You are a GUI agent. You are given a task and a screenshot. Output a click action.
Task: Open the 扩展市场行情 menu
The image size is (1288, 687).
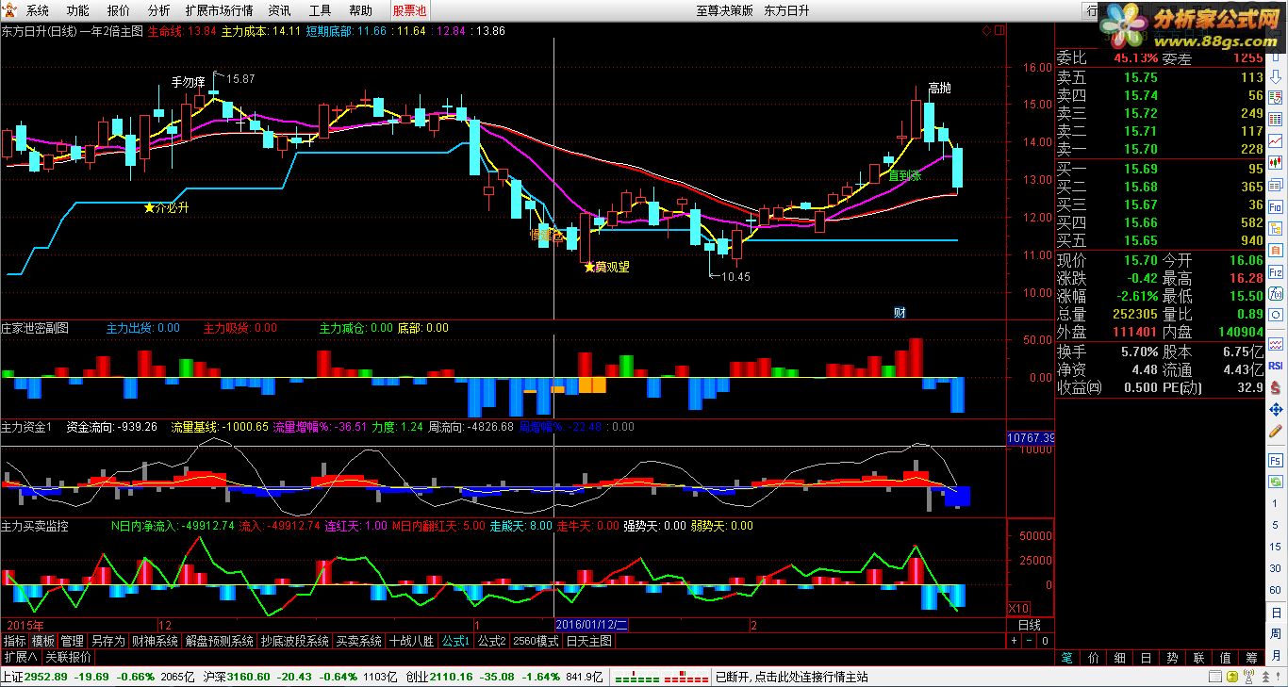click(x=219, y=10)
